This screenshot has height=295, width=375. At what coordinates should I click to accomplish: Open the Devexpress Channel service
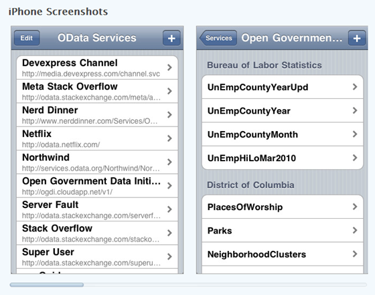97,68
